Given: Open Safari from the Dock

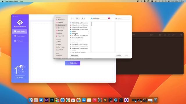Looking at the screenshot, I should point(62,100).
